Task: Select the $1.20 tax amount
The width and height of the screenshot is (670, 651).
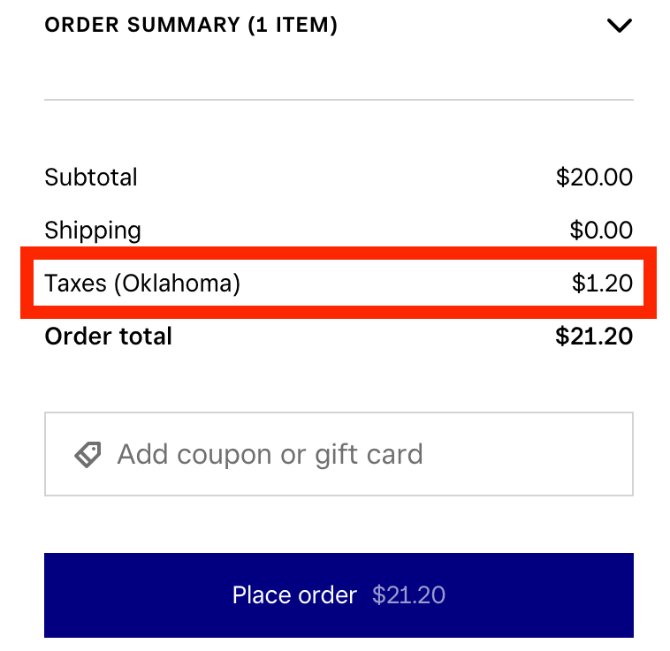Action: coord(602,284)
